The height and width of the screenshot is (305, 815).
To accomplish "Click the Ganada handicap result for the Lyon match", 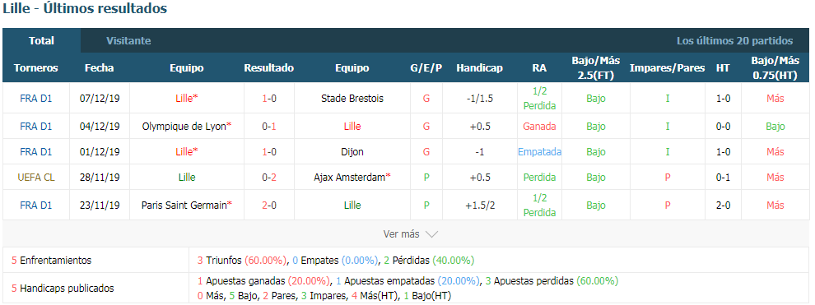I will coord(539,126).
